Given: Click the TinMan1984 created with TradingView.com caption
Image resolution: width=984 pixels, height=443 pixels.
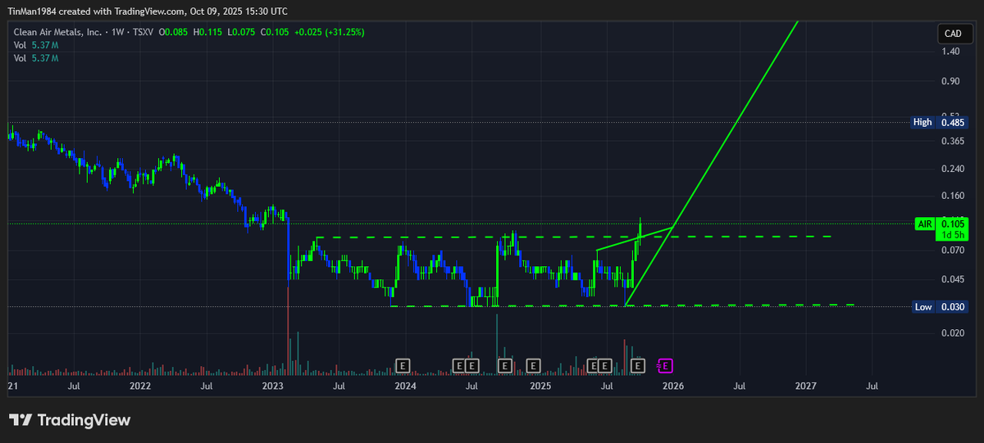Looking at the screenshot, I should tap(148, 11).
